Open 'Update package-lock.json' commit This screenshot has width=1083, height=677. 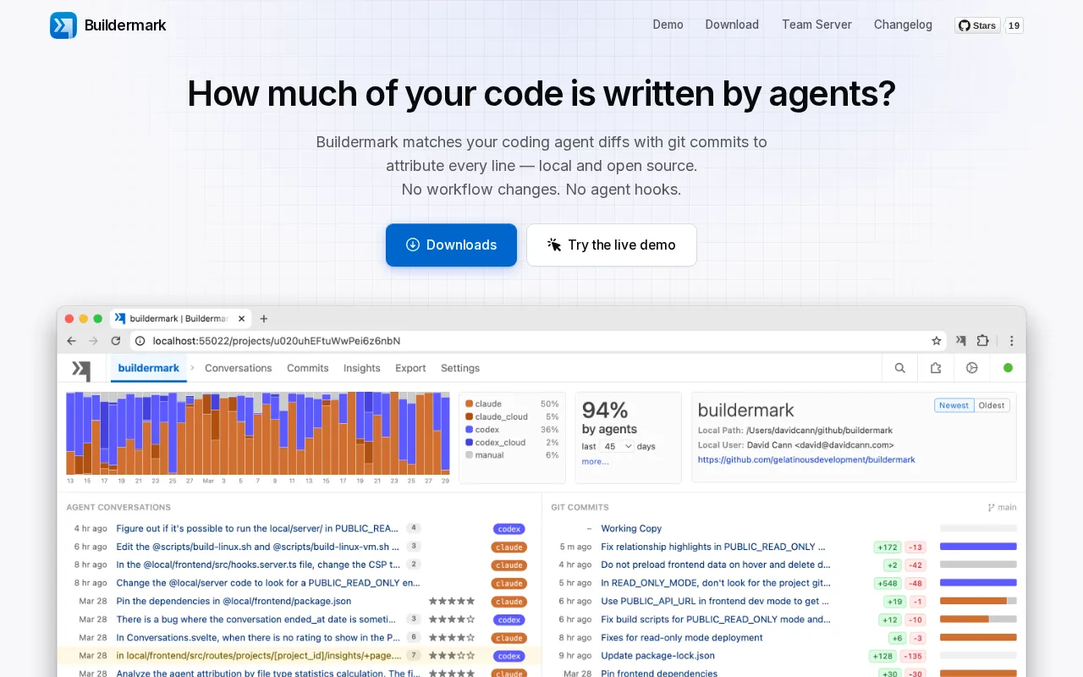click(x=657, y=655)
